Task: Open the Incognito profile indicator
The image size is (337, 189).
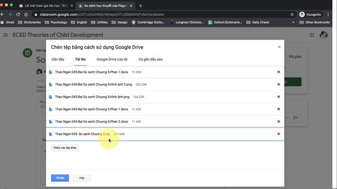Action: 310,15
